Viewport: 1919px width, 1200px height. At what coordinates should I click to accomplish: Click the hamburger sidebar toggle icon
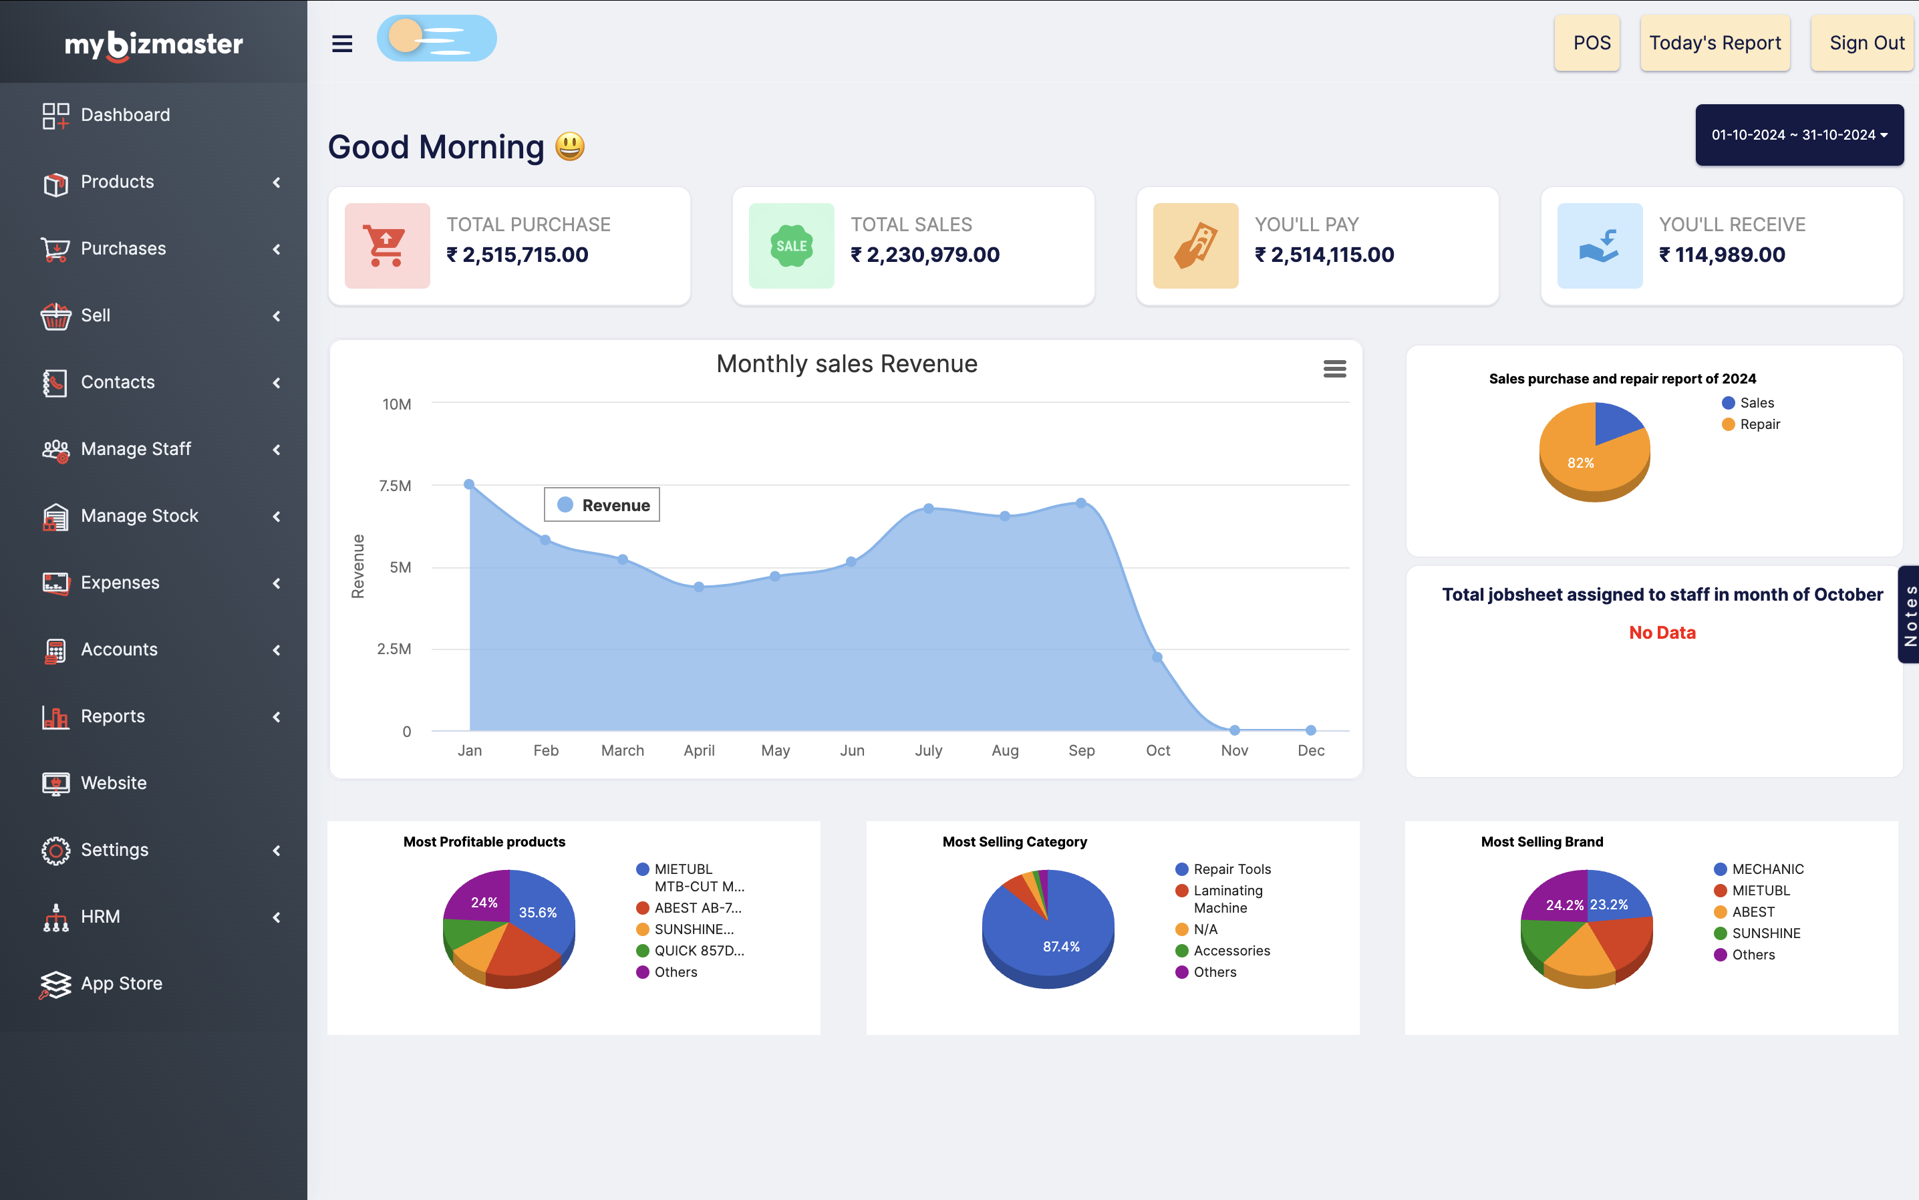click(x=342, y=43)
